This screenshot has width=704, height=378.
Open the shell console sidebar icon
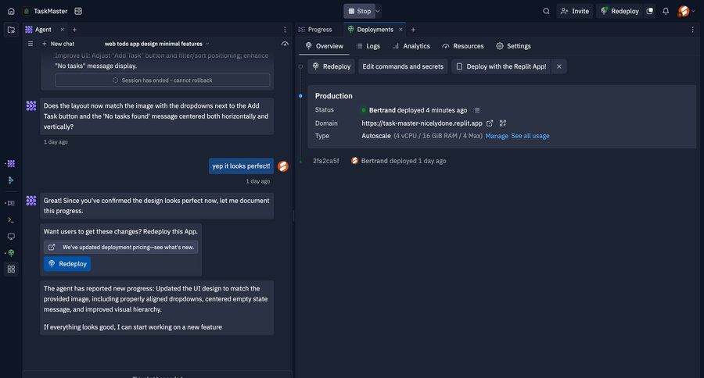pyautogui.click(x=11, y=219)
